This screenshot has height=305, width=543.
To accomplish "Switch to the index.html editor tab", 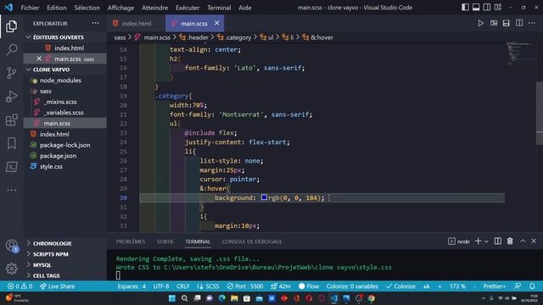I will [137, 23].
